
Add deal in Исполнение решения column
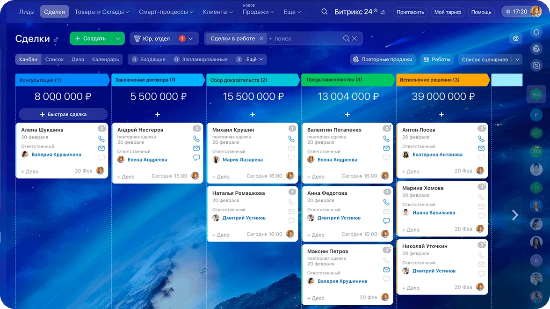[x=441, y=114]
